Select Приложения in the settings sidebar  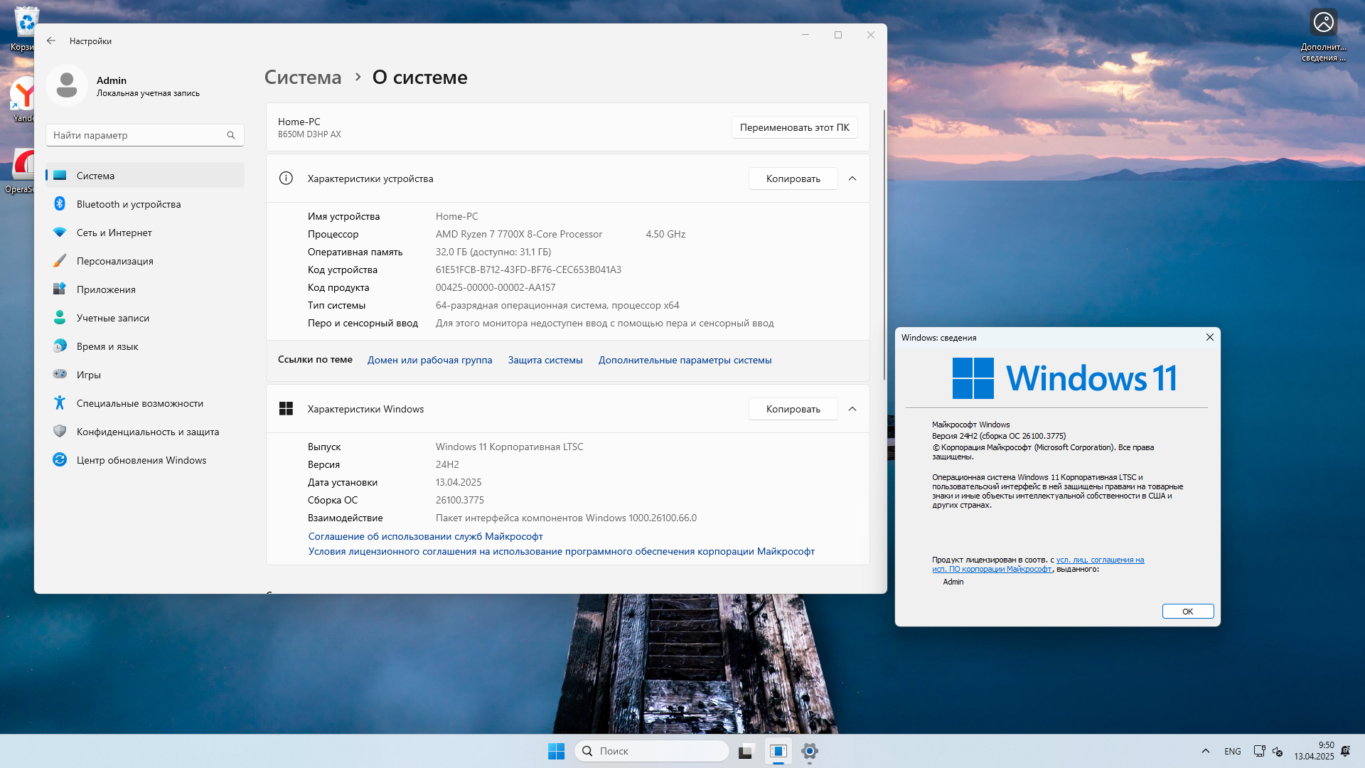[106, 289]
